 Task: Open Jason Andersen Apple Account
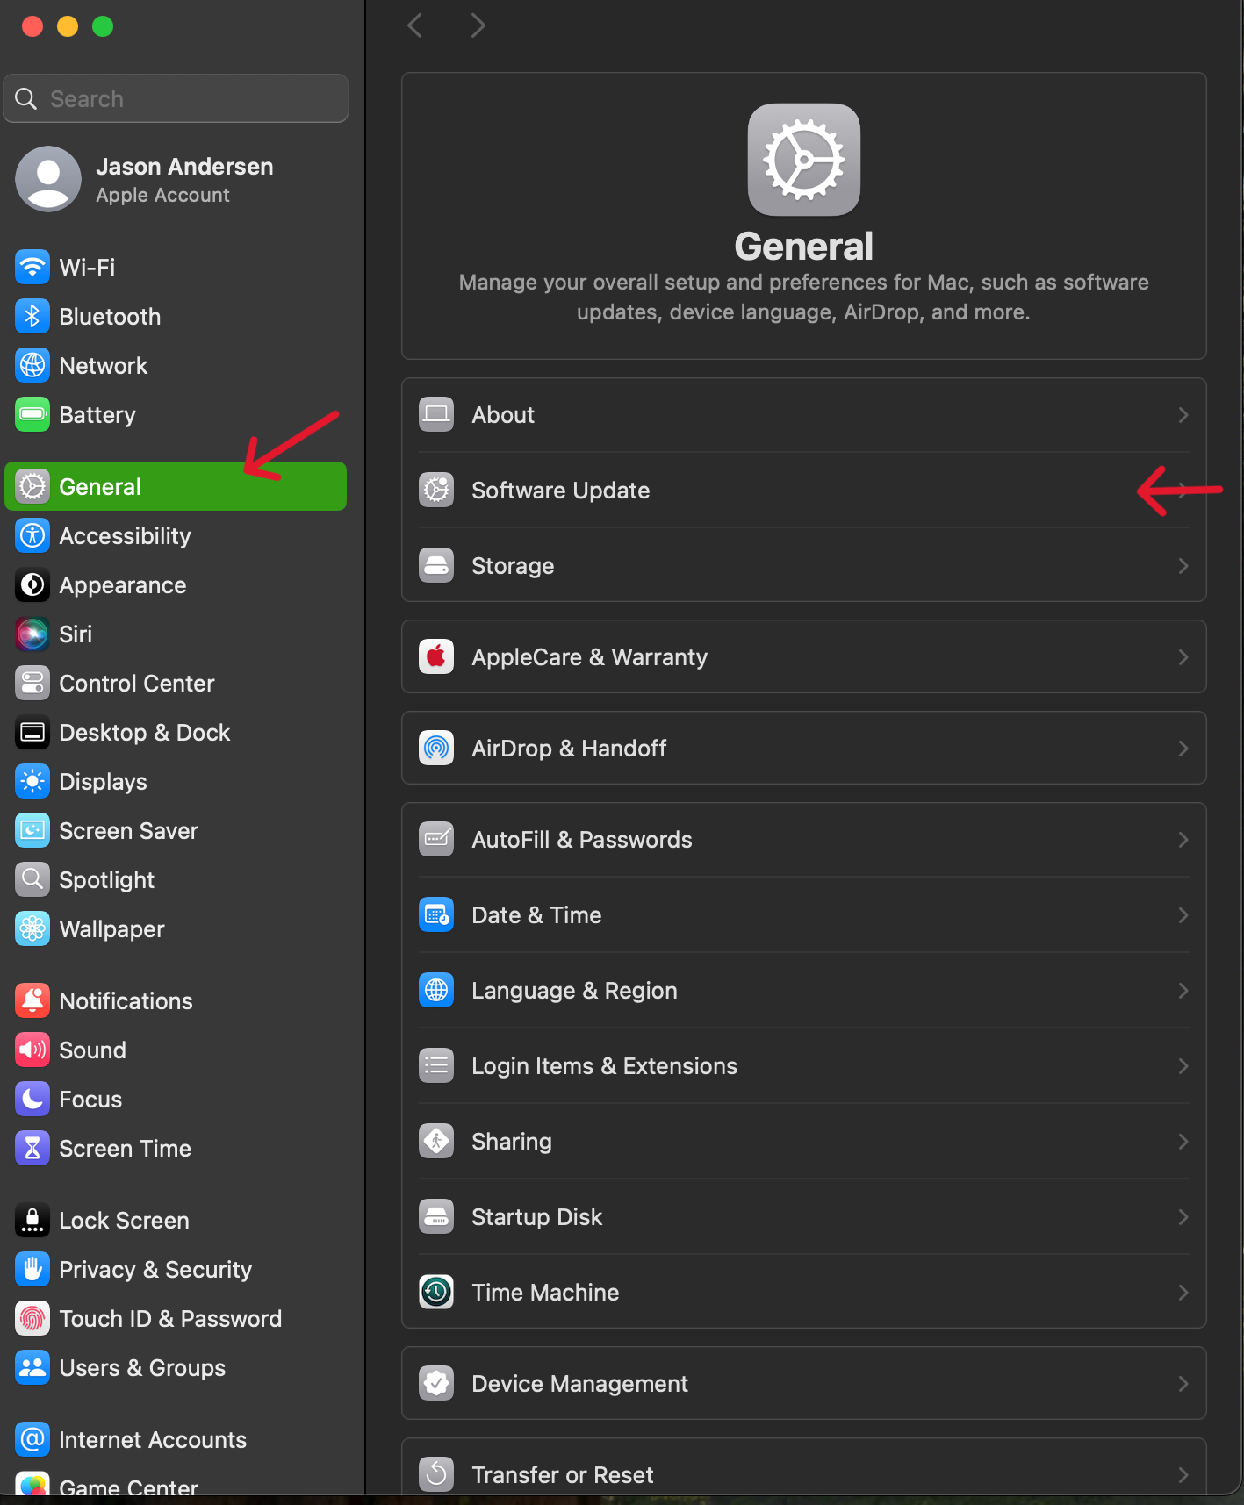[176, 180]
